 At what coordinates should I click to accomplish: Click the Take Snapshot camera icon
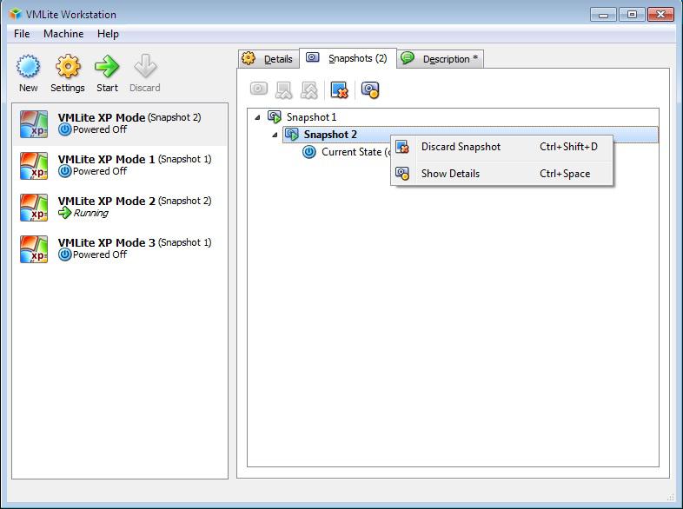click(x=259, y=89)
